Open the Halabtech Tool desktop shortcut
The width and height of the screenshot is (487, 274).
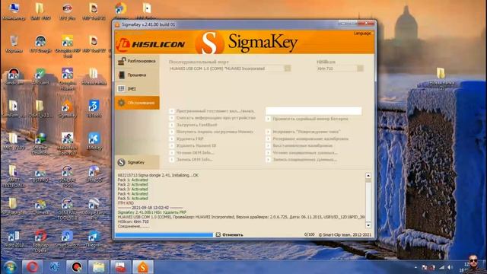click(67, 144)
